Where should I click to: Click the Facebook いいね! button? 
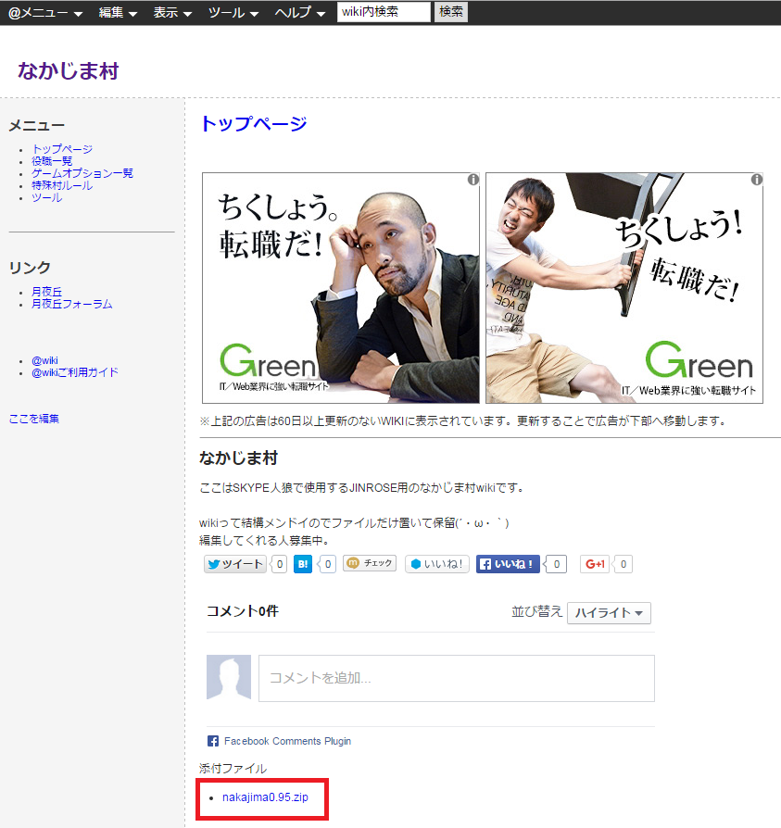point(508,564)
